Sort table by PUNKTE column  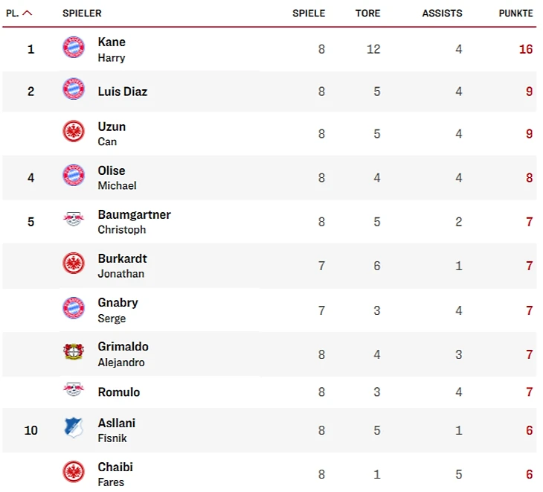click(x=515, y=13)
